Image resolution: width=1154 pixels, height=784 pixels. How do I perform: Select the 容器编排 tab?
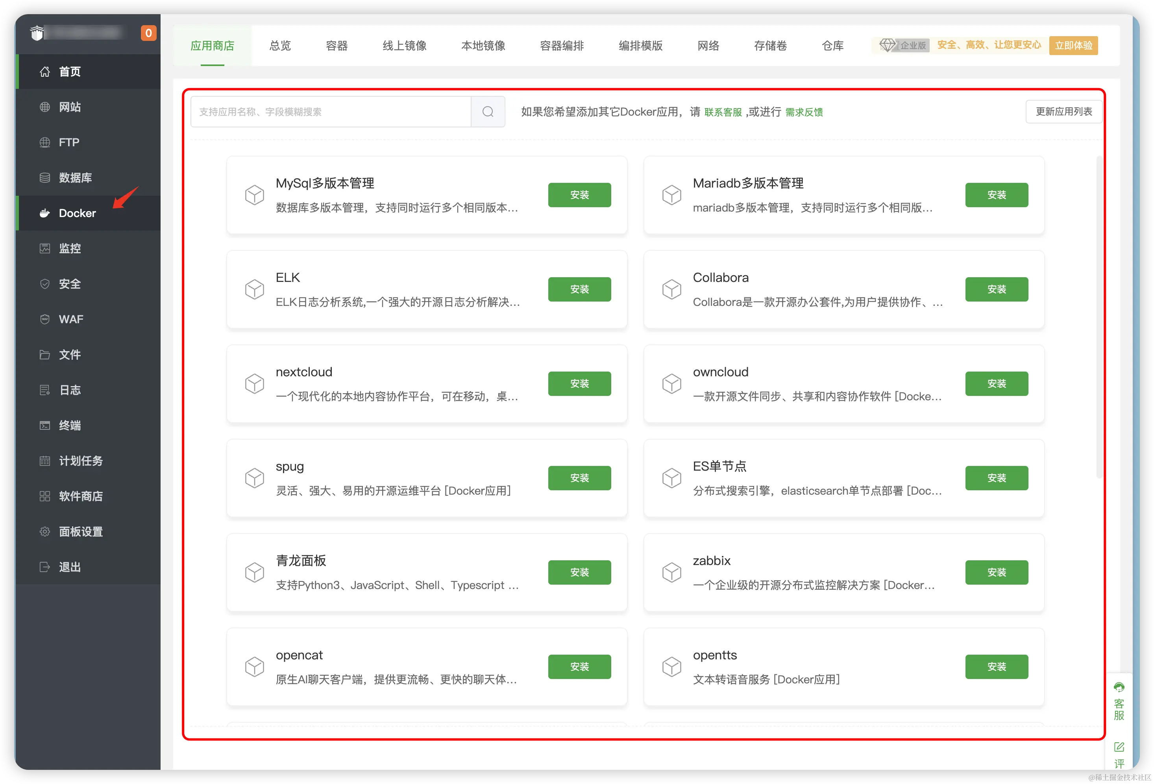click(562, 46)
